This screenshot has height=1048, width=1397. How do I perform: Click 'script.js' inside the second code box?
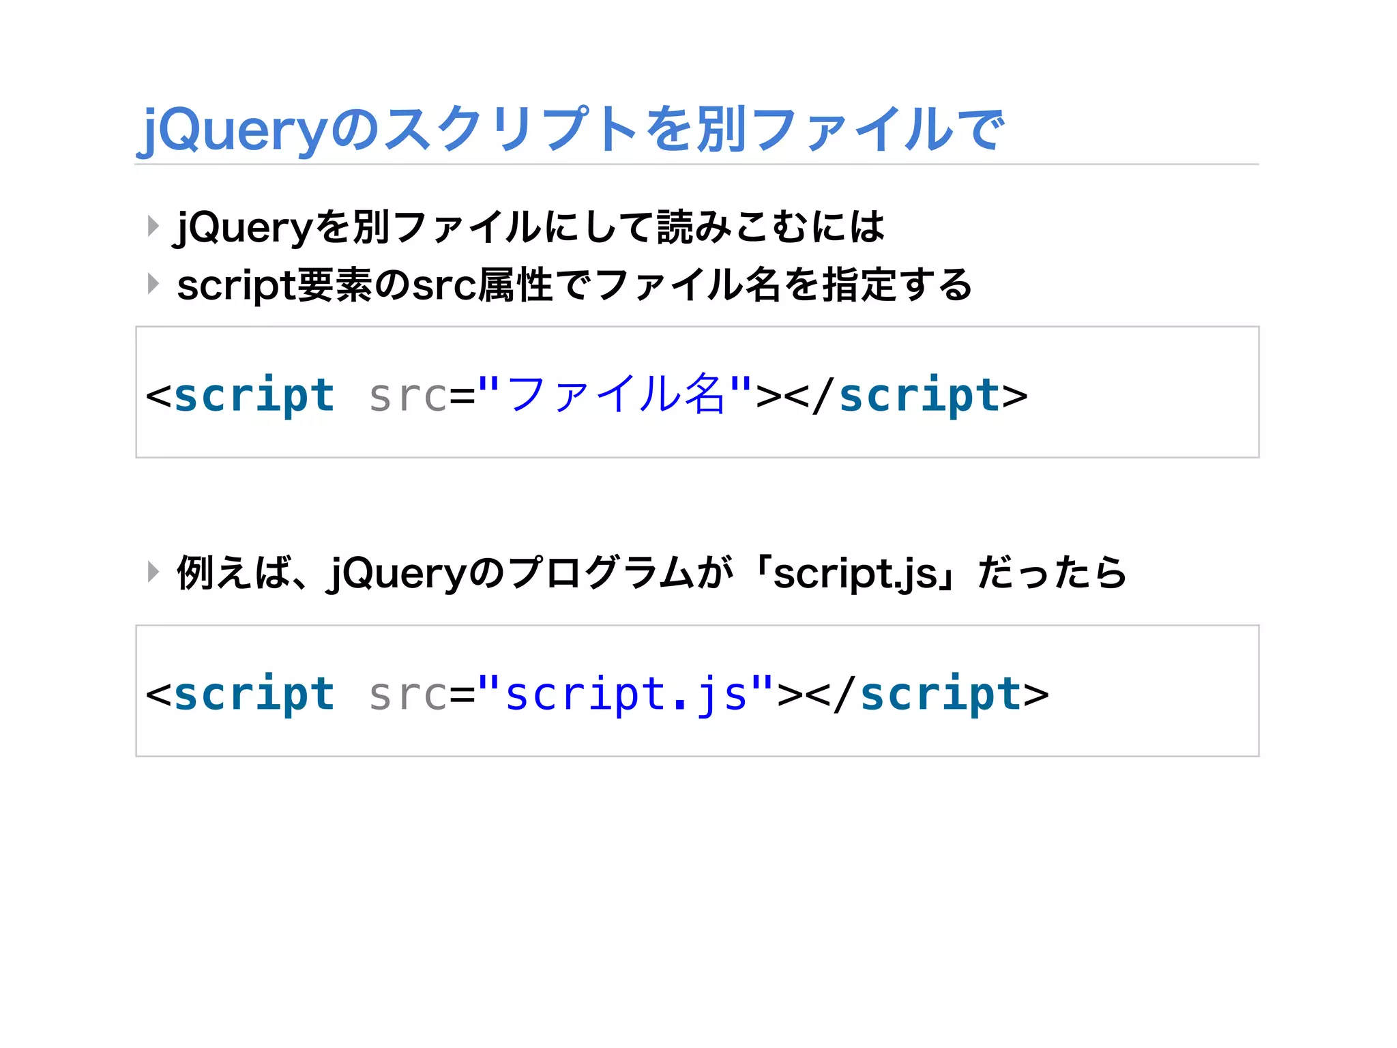click(x=626, y=694)
